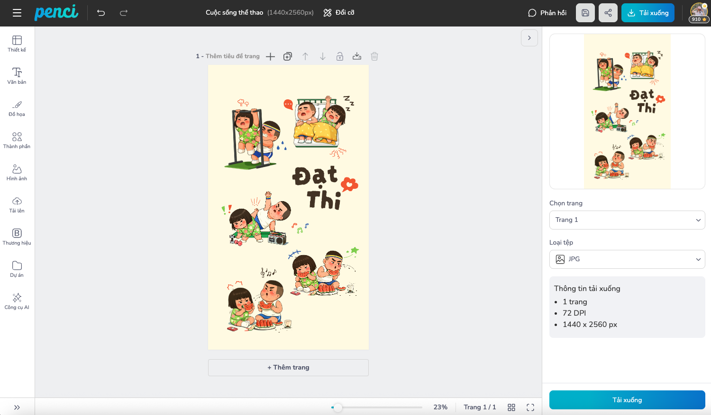Image resolution: width=711 pixels, height=415 pixels.
Task: Select the Đồ họa sidebar tool
Action: pyautogui.click(x=17, y=108)
